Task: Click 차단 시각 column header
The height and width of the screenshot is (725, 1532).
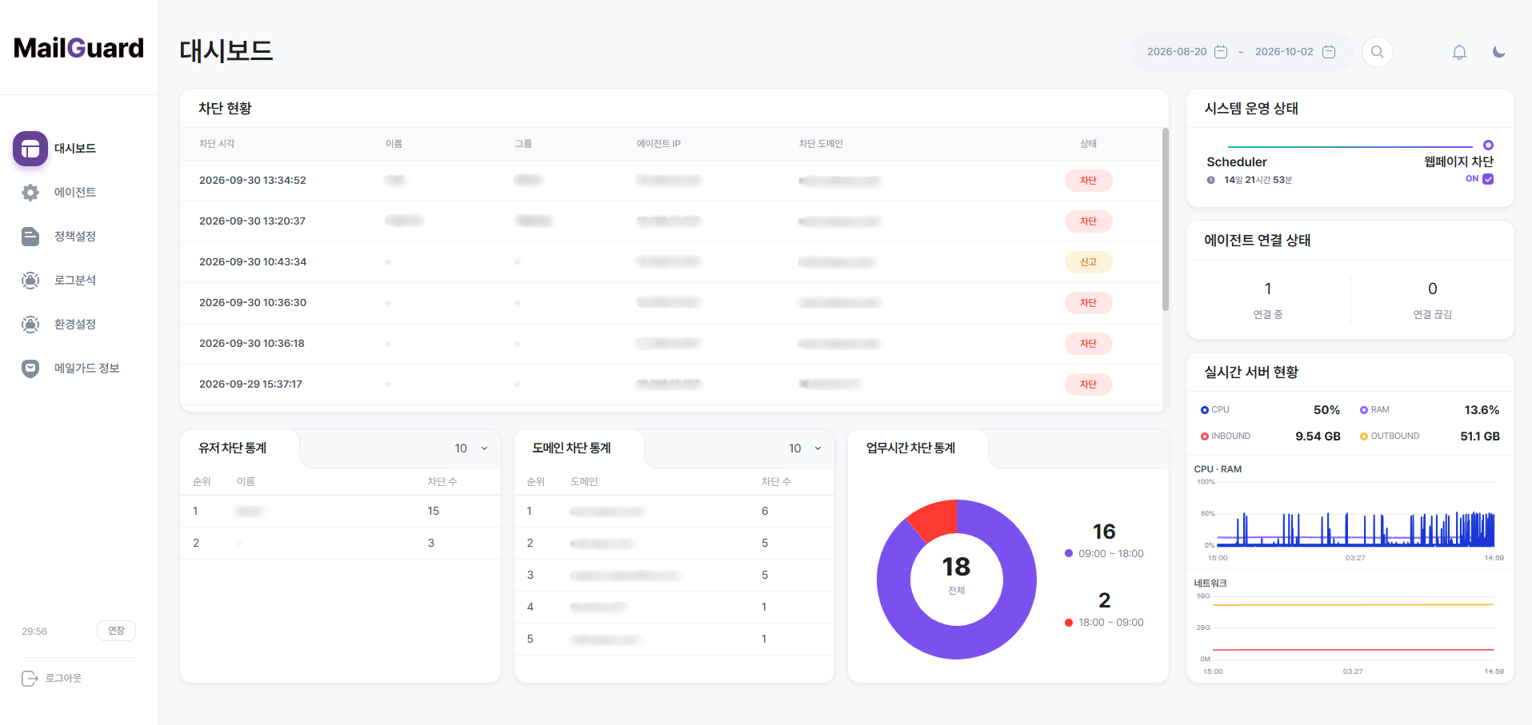Action: point(217,144)
